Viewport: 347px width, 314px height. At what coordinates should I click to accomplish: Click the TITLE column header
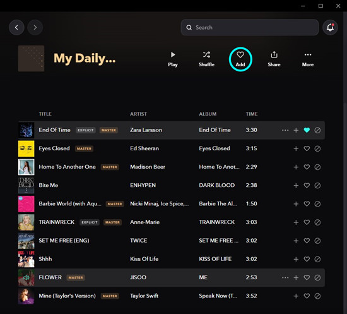coord(45,114)
